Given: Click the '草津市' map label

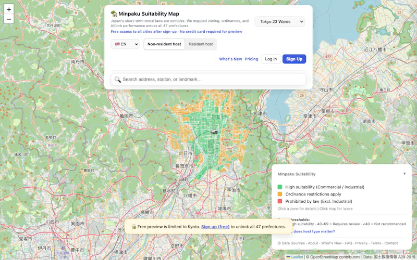Looking at the screenshot, I should (x=310, y=116).
